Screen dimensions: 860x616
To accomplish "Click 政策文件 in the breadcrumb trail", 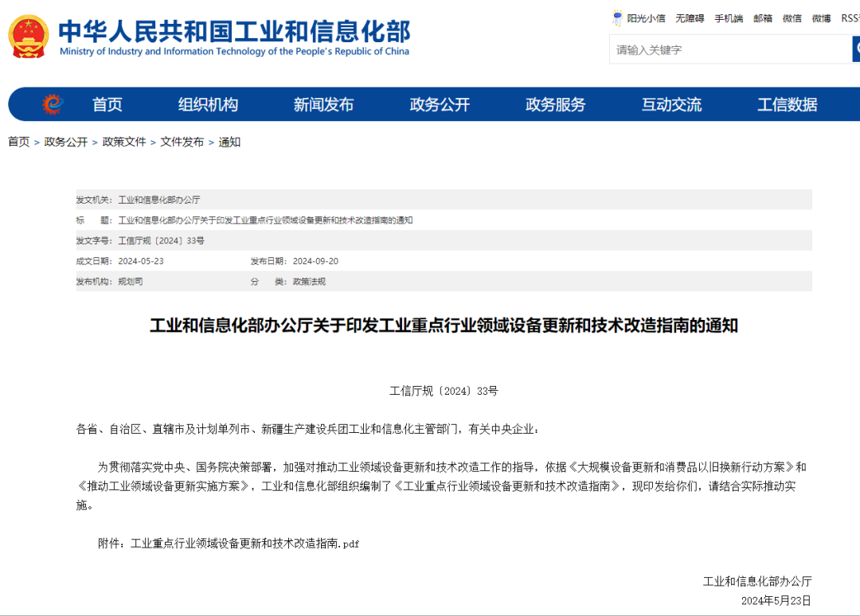I will click(124, 142).
